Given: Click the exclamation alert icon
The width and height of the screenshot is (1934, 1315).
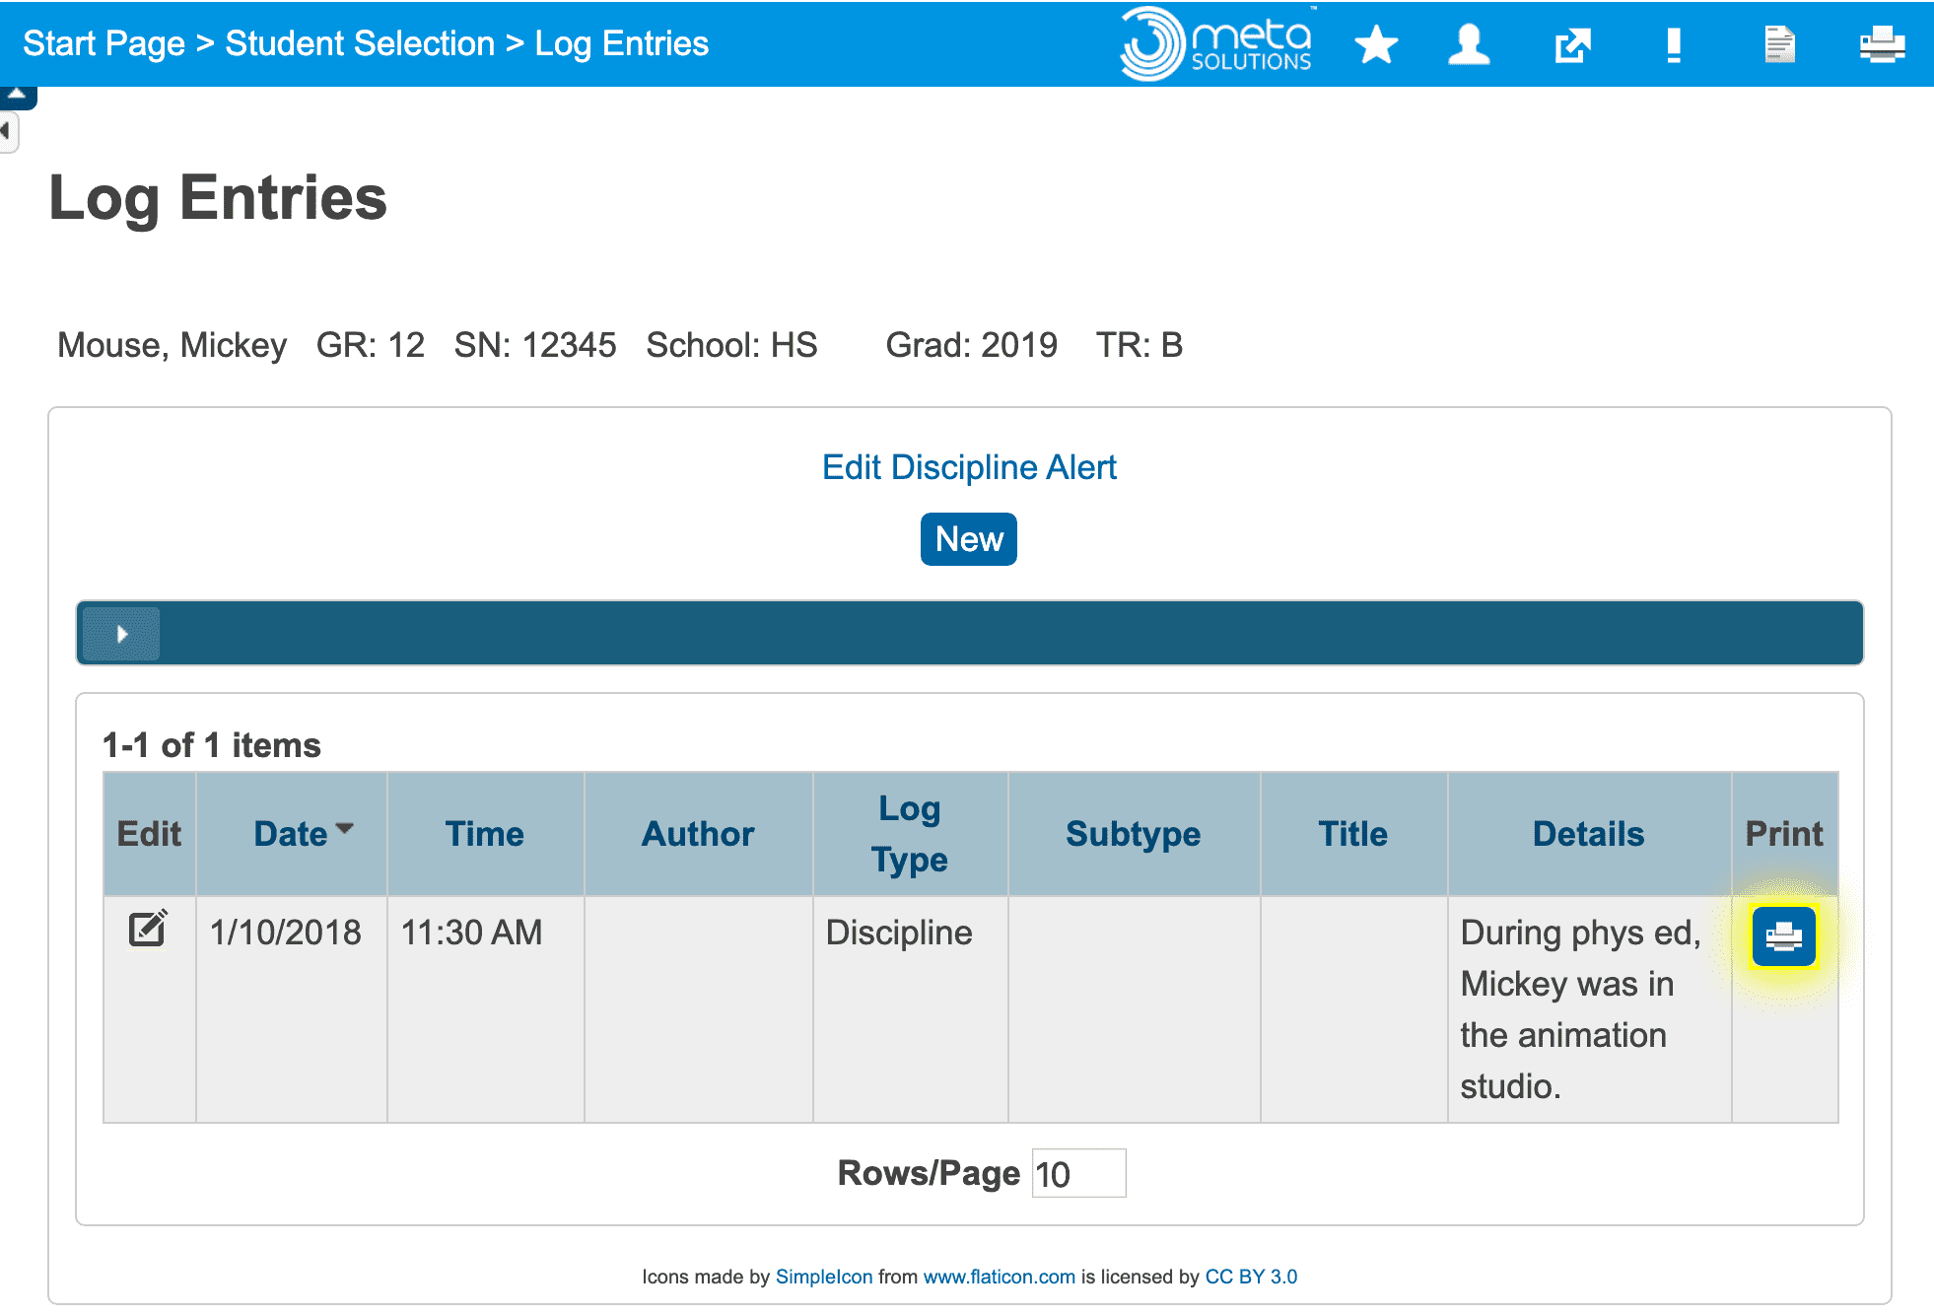Looking at the screenshot, I should 1674,45.
